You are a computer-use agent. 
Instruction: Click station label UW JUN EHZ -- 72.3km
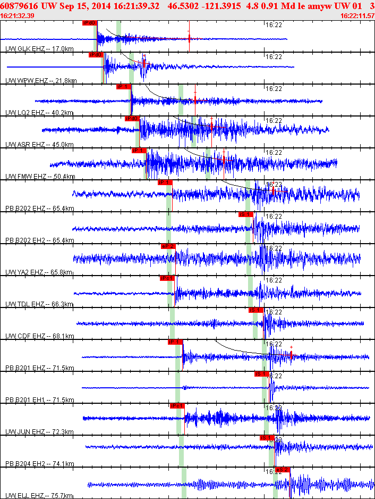click(x=39, y=431)
